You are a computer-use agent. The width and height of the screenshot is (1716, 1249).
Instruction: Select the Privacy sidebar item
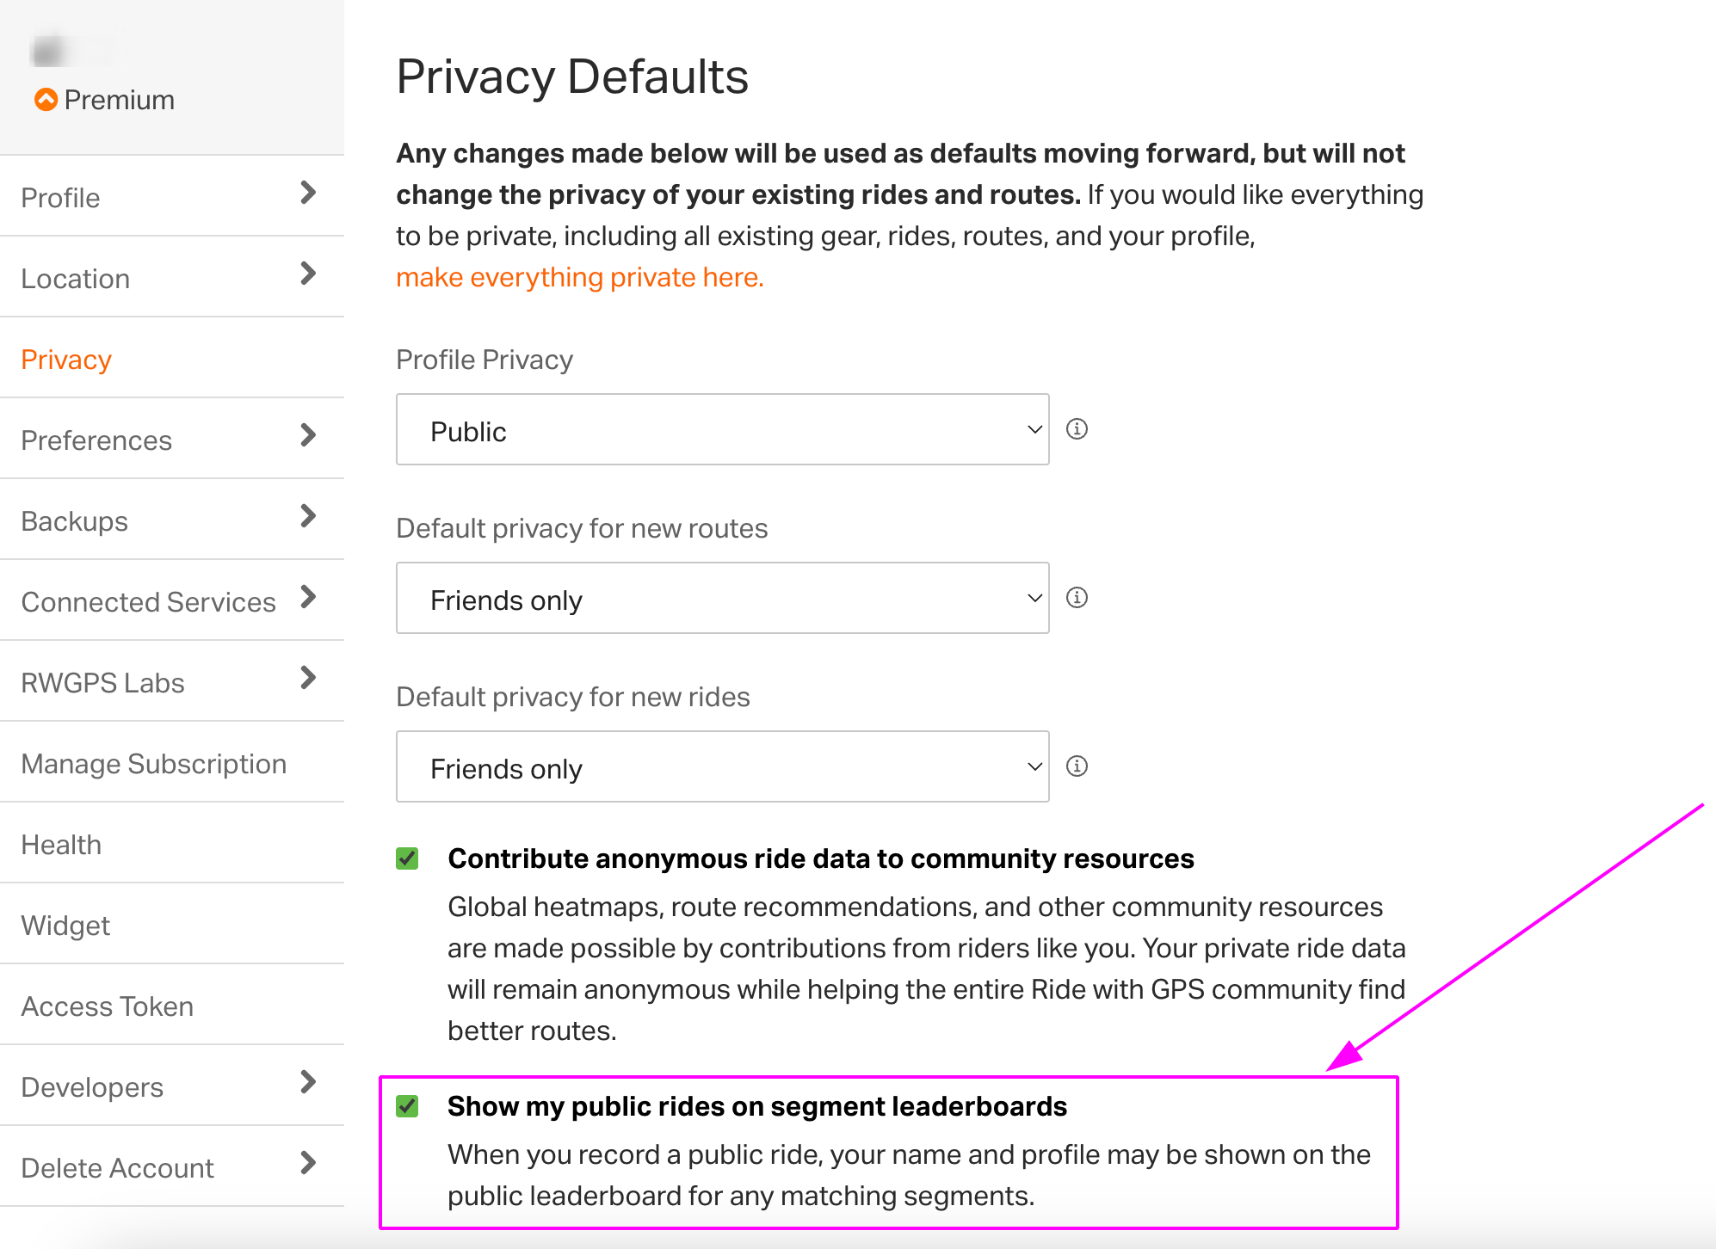point(66,360)
